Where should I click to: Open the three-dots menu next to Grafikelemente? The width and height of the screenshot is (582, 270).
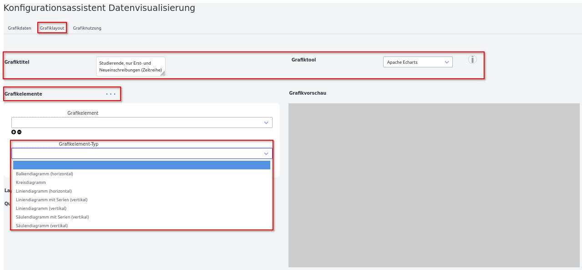click(x=111, y=94)
